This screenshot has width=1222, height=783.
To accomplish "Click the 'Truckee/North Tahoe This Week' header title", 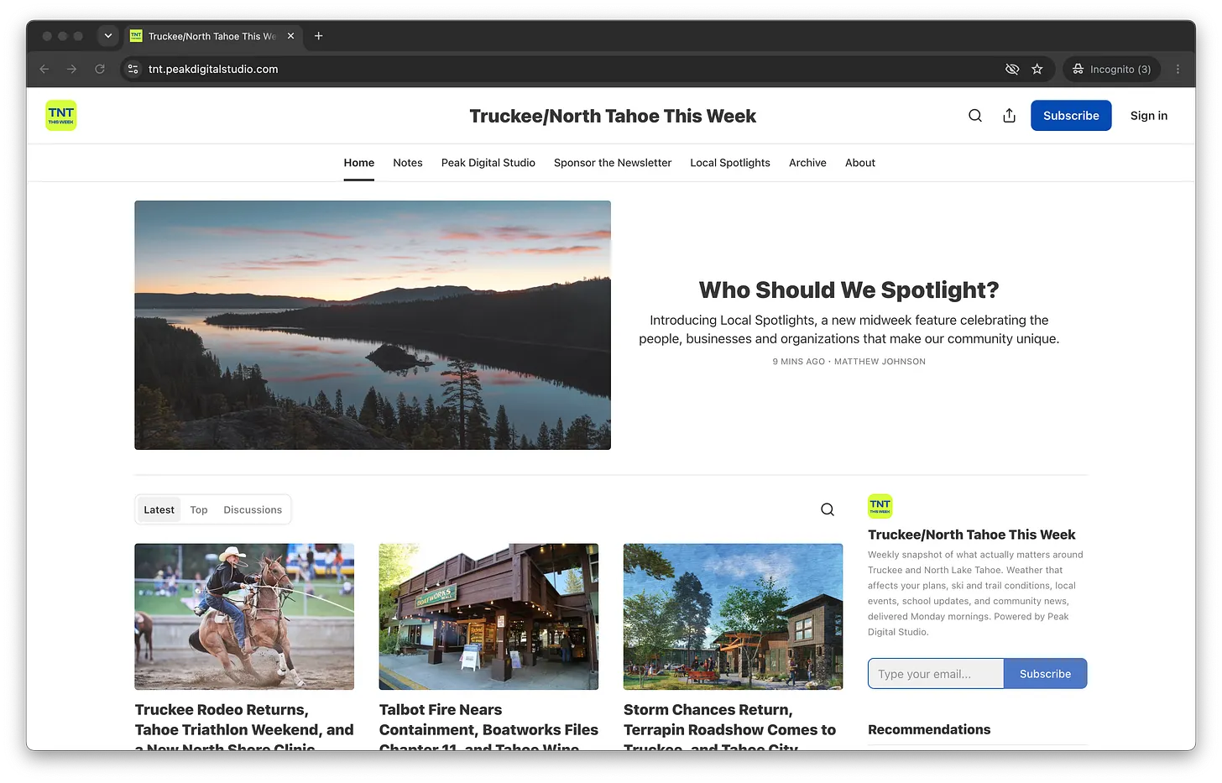I will pos(613,116).
